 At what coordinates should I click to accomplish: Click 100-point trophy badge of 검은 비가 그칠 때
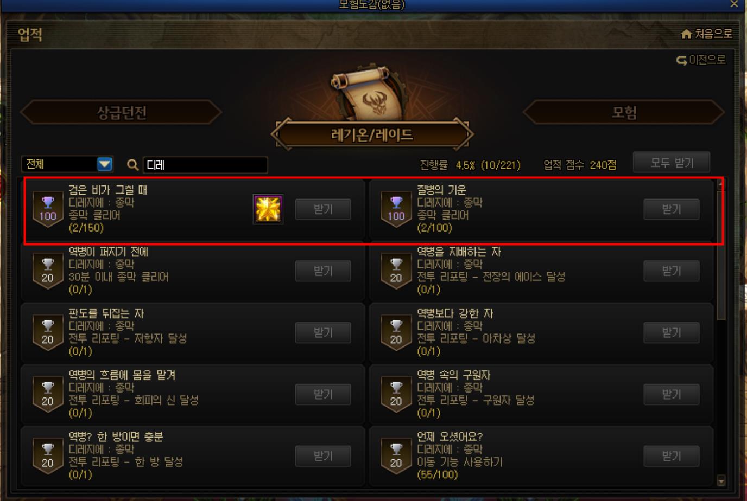(x=48, y=209)
